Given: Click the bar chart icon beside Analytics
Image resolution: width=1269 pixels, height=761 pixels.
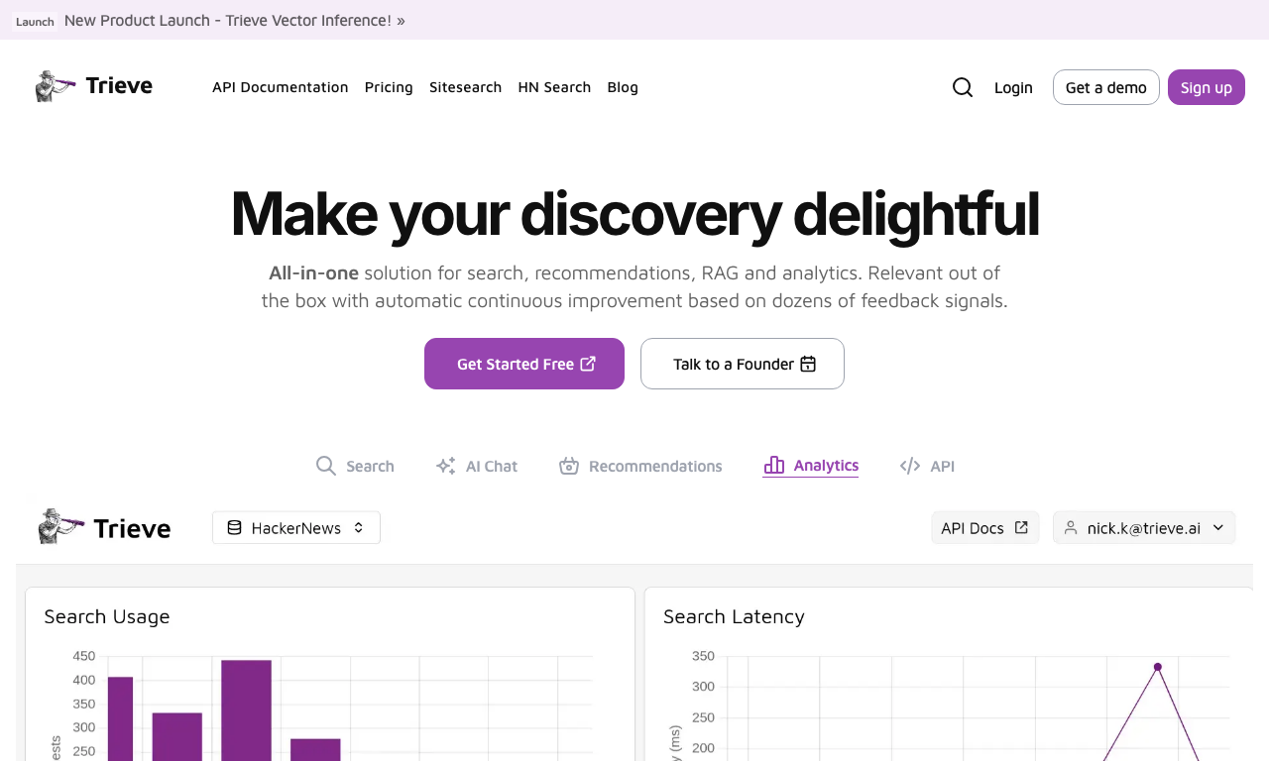Looking at the screenshot, I should [774, 465].
